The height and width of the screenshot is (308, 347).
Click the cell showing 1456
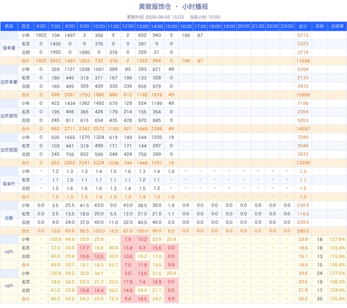56,44
